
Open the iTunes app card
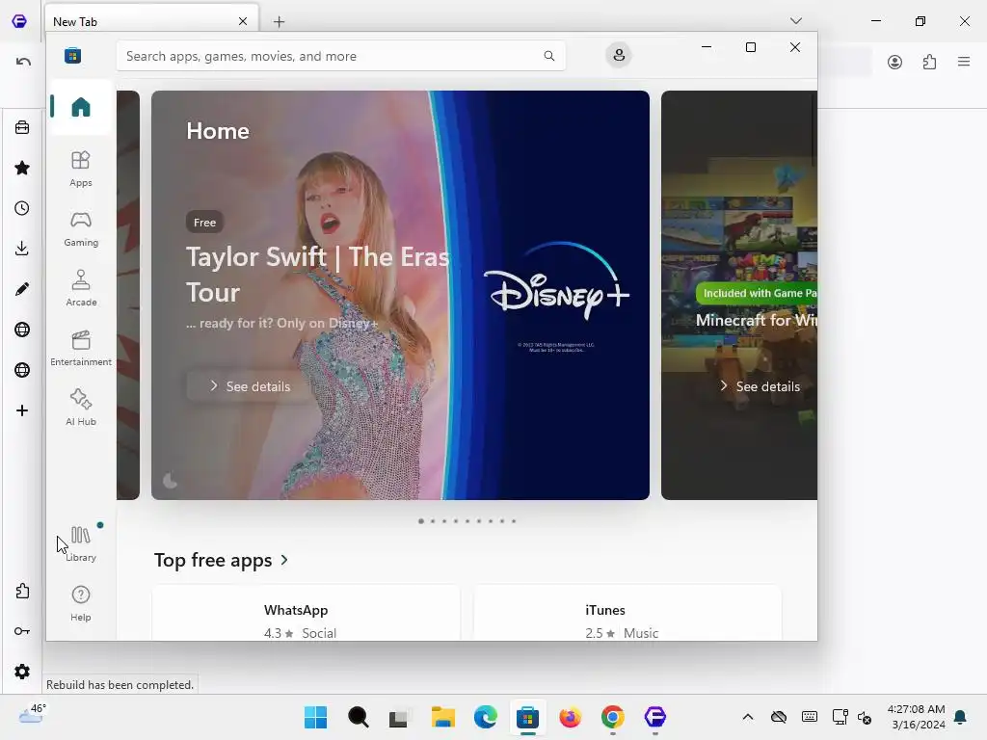627,613
